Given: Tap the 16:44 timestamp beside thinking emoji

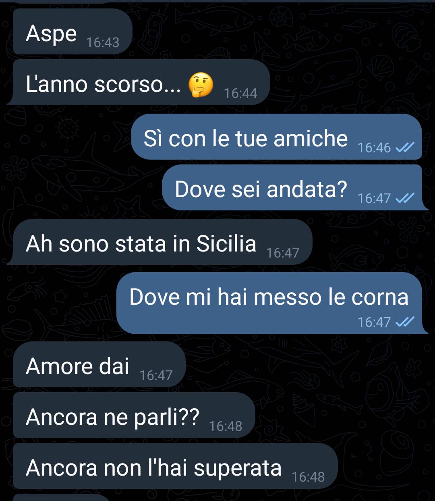Looking at the screenshot, I should [x=240, y=93].
